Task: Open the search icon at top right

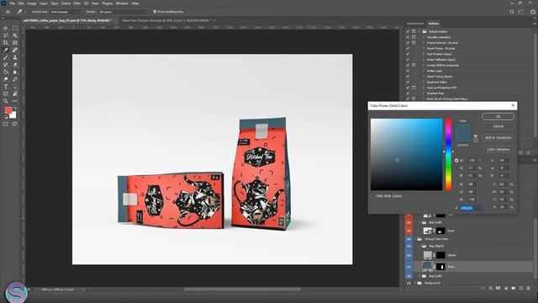Action: coord(512,12)
